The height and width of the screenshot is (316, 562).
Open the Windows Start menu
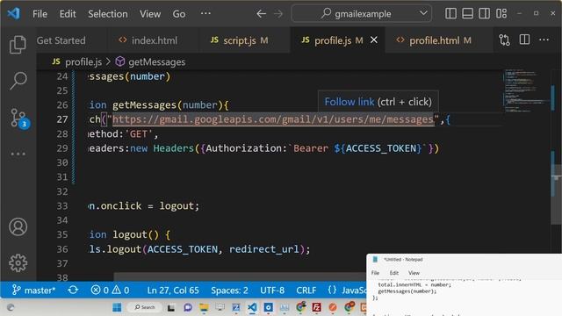click(117, 307)
